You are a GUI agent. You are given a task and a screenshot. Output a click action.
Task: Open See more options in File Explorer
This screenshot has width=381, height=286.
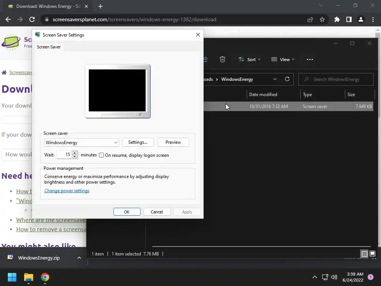pos(310,59)
